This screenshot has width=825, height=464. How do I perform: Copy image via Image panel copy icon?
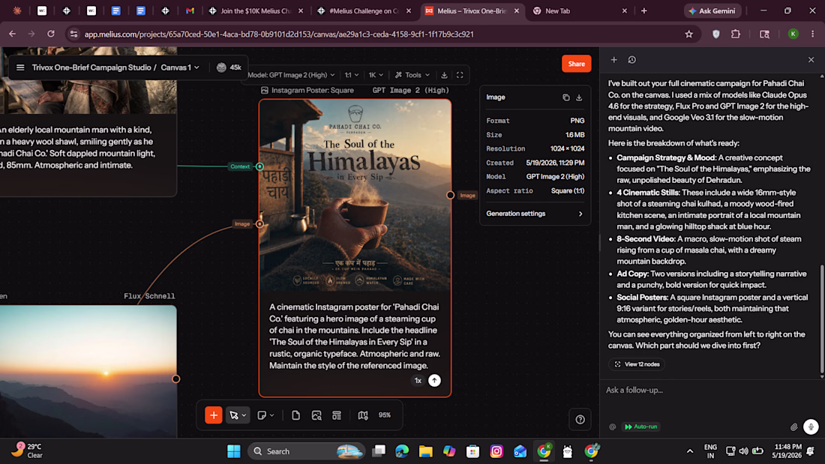[565, 97]
